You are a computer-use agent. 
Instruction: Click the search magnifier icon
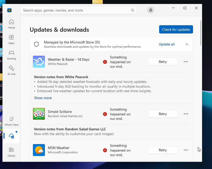(x=133, y=10)
